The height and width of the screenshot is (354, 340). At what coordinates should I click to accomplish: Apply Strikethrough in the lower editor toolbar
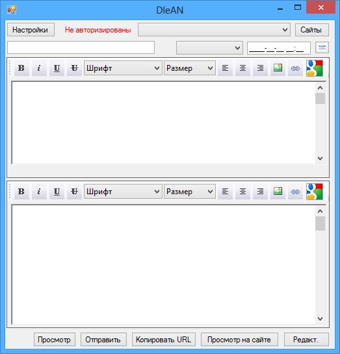(74, 192)
